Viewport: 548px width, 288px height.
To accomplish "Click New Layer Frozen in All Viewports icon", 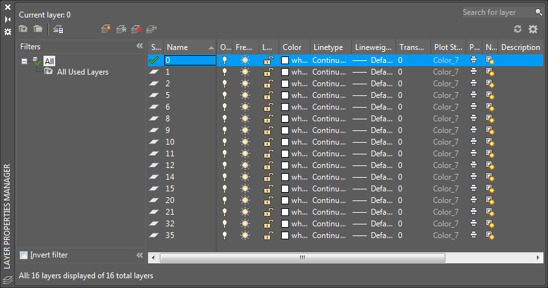I will [121, 29].
